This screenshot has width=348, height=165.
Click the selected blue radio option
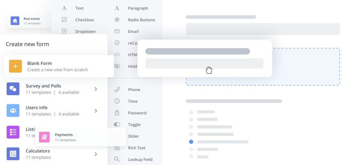coord(191,142)
